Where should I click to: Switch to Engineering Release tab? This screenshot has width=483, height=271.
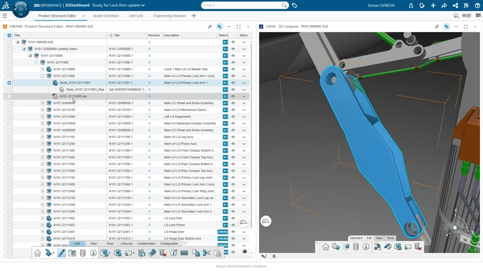pos(170,16)
